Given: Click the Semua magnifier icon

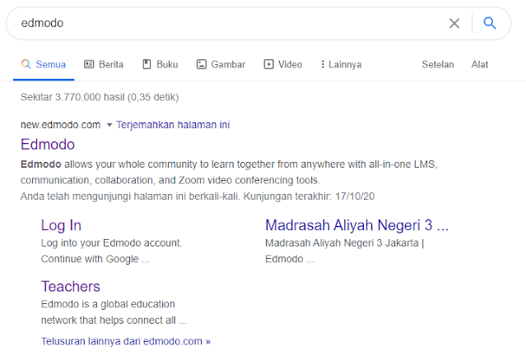Looking at the screenshot, I should click(26, 63).
